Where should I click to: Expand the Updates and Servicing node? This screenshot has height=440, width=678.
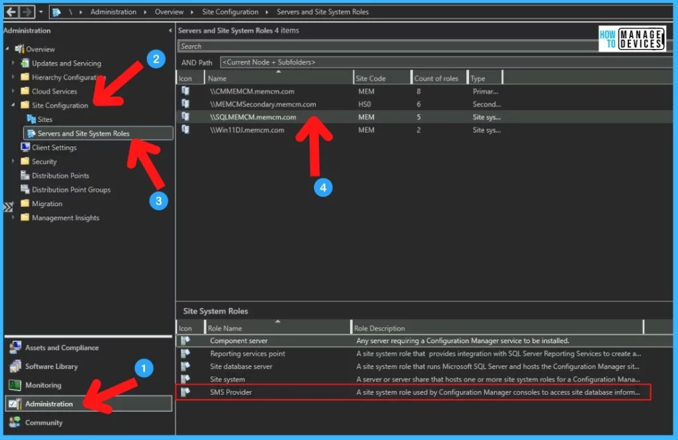click(x=13, y=63)
